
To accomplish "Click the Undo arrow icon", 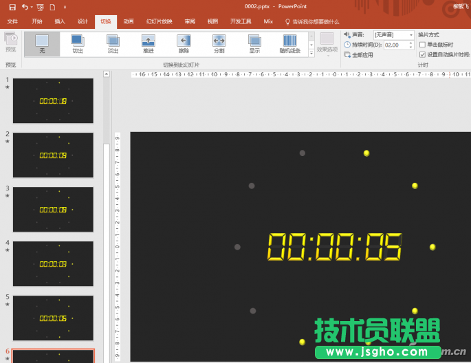I will click(x=25, y=7).
